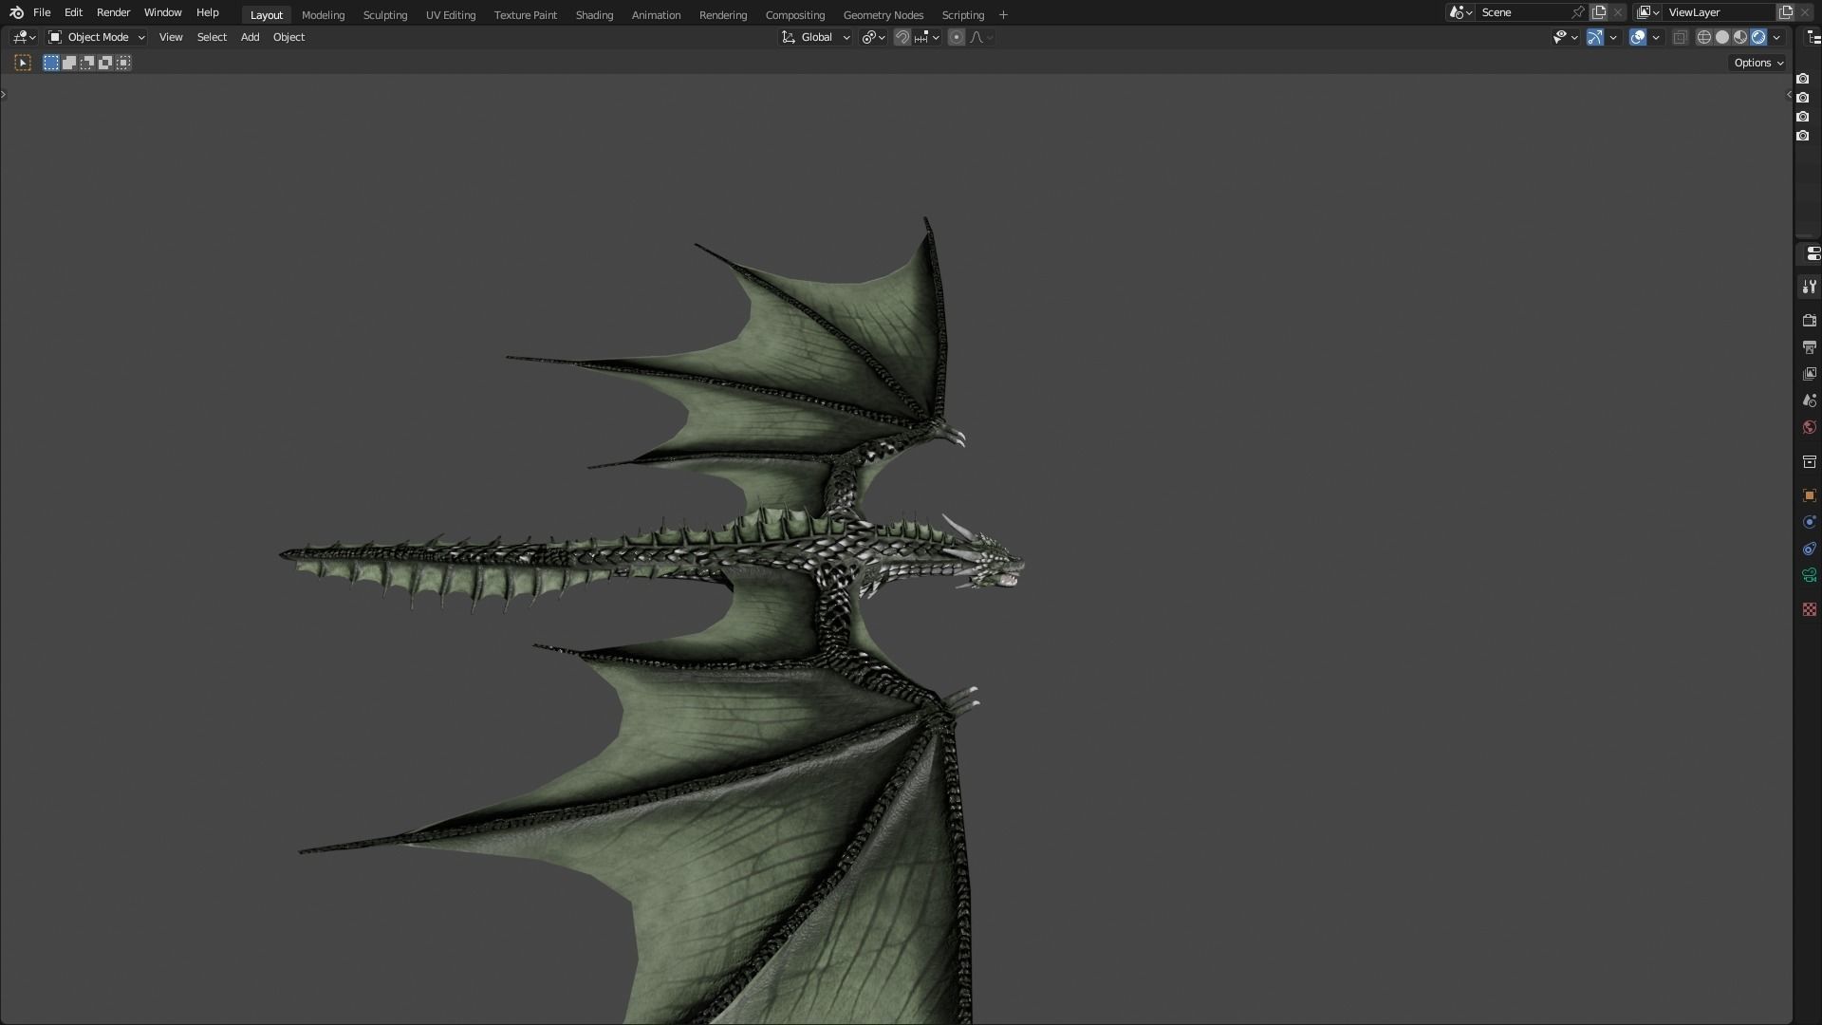
Task: Open the viewport shading options dropdown
Action: click(1776, 37)
